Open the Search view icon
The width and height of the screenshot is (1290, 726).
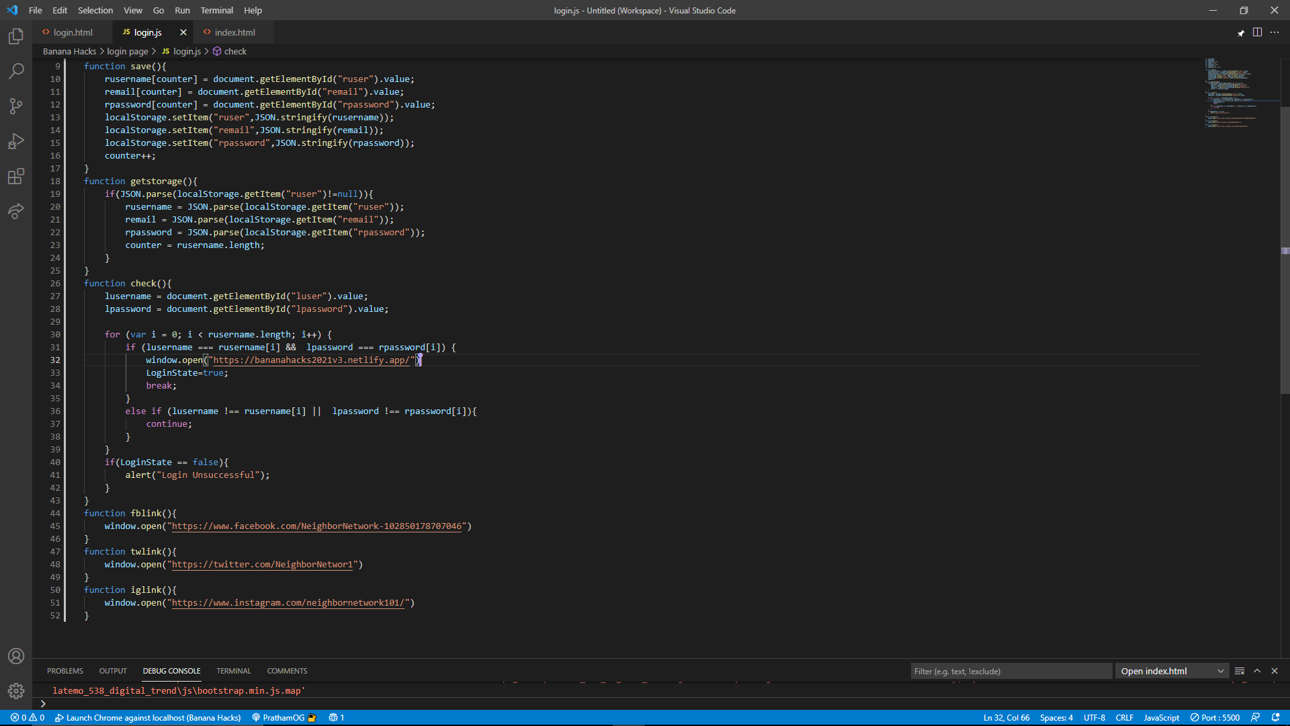[16, 71]
